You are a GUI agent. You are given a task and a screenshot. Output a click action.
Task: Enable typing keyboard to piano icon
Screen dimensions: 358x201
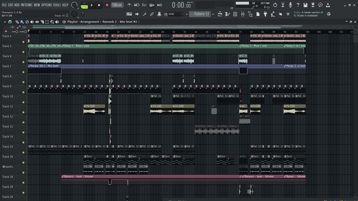[129, 14]
